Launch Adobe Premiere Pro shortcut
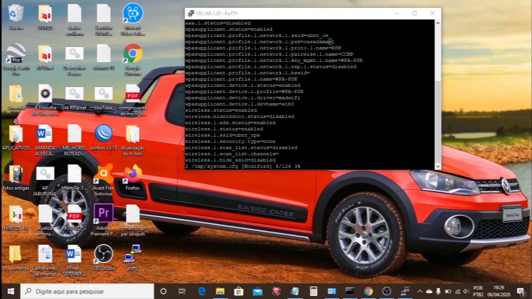Screen dimensions: 532x299 [x=103, y=221]
